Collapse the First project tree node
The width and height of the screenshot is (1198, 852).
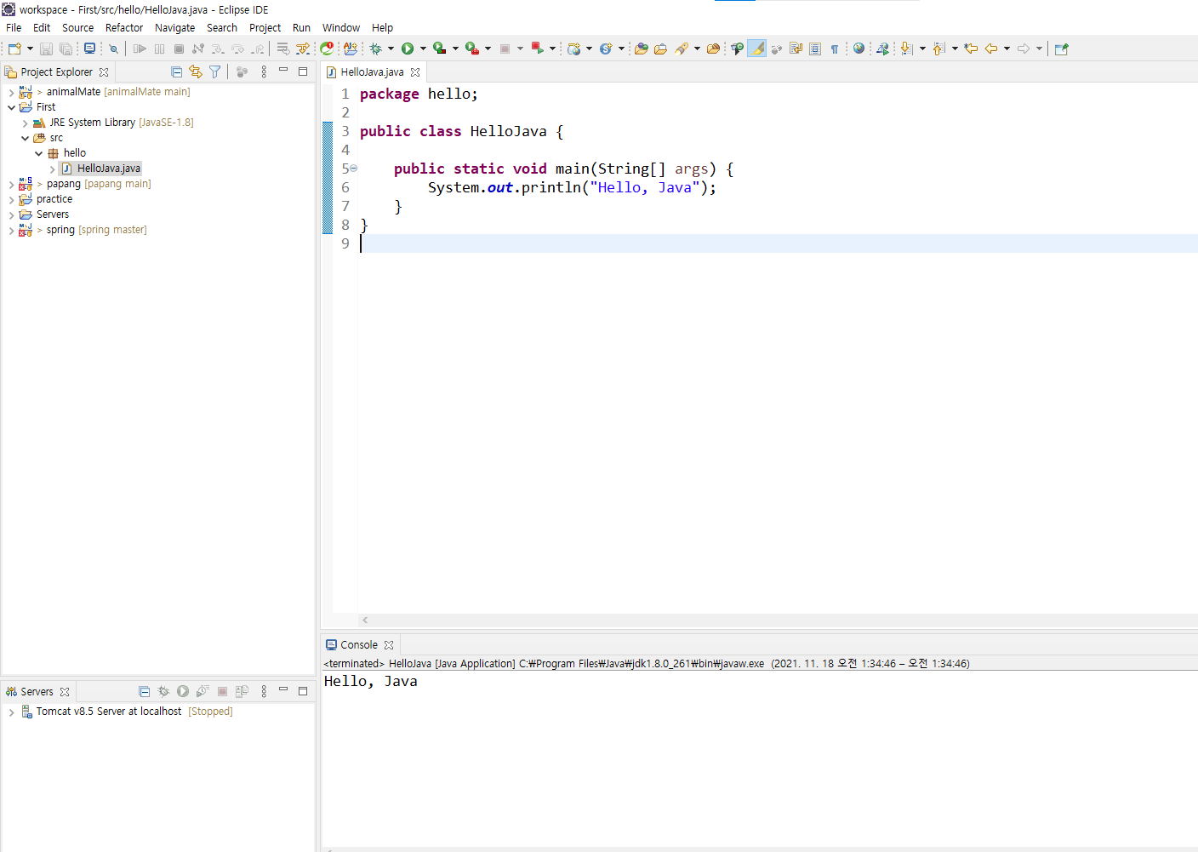pyautogui.click(x=11, y=108)
